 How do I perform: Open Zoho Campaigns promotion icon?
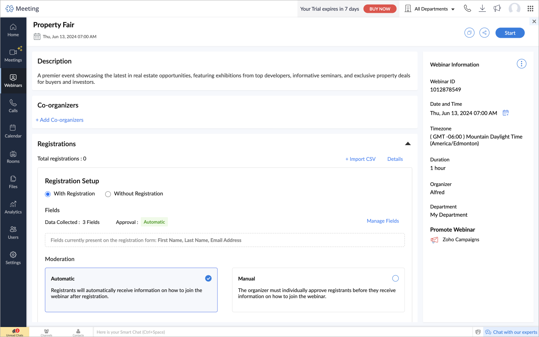[434, 240]
